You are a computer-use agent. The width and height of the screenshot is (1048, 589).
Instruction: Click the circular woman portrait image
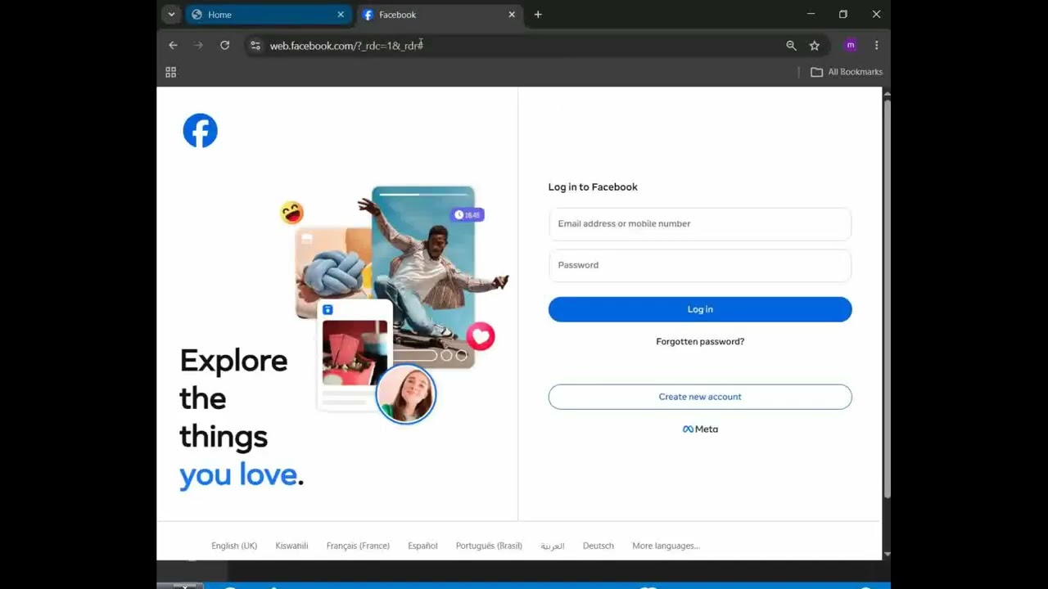pyautogui.click(x=406, y=393)
